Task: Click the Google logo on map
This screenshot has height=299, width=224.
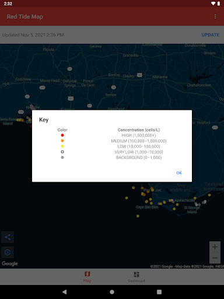Action: coord(10,263)
